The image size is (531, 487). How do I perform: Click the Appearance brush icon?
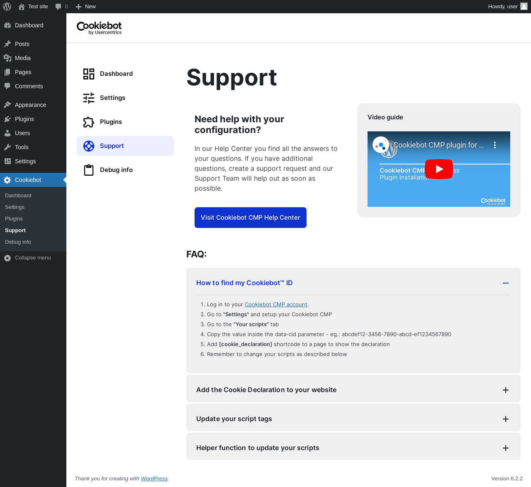coord(7,105)
